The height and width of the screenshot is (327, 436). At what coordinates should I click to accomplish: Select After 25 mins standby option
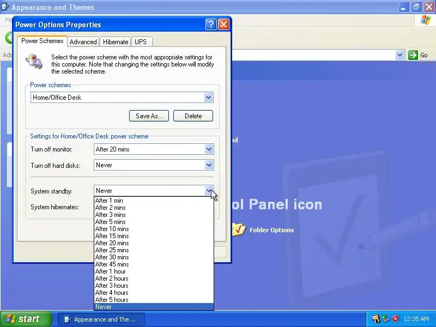tap(154, 250)
